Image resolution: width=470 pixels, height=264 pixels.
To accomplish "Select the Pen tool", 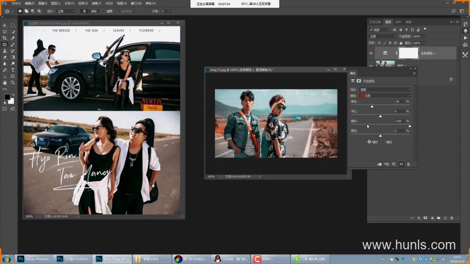I will 4,70.
